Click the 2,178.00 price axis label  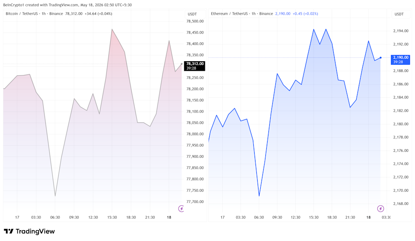click(x=401, y=137)
